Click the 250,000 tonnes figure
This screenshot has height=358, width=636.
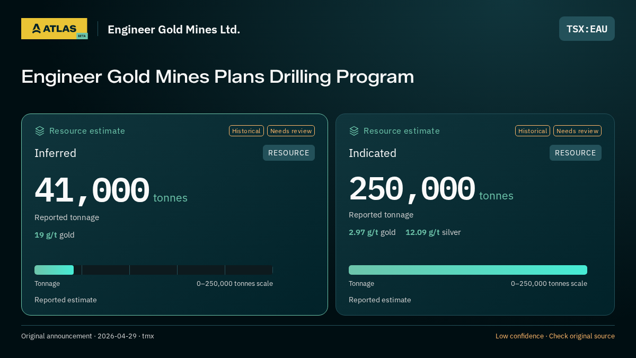[431, 189]
